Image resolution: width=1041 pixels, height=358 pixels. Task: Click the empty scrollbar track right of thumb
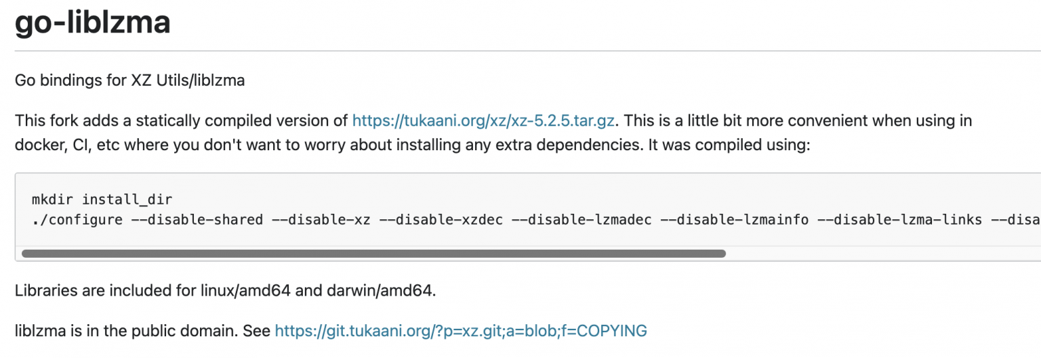tap(881, 254)
